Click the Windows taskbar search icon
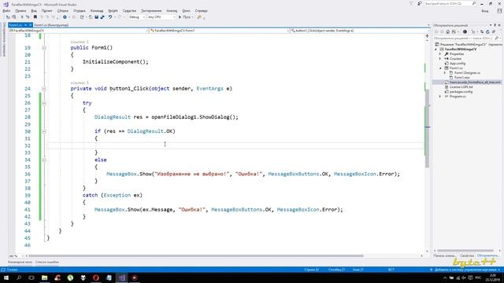 [19, 277]
